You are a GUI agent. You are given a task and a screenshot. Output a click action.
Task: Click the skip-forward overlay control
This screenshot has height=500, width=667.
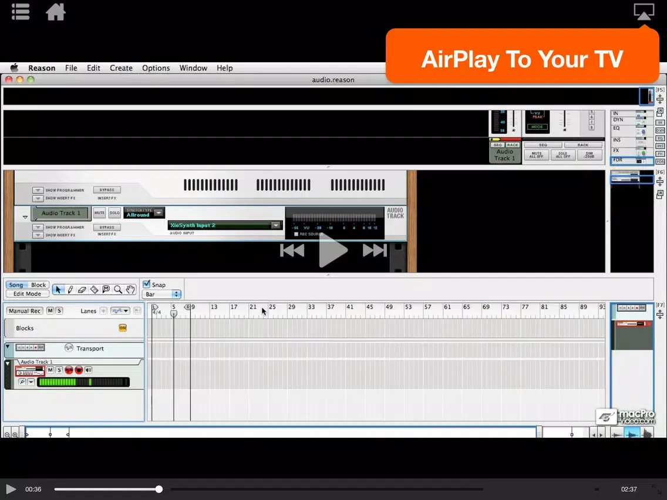click(x=375, y=251)
